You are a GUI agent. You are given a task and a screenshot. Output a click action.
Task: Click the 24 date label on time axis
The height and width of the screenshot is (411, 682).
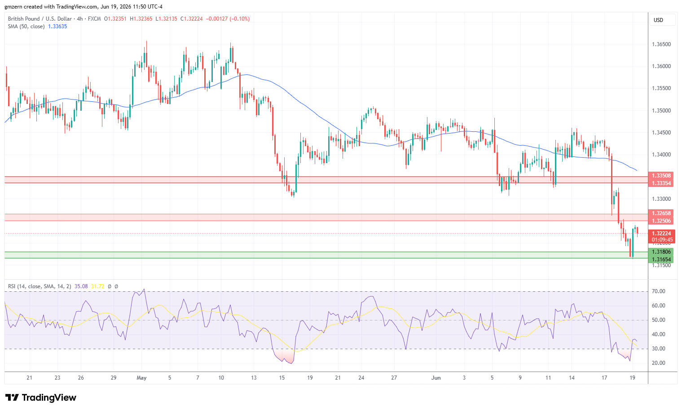coord(361,378)
